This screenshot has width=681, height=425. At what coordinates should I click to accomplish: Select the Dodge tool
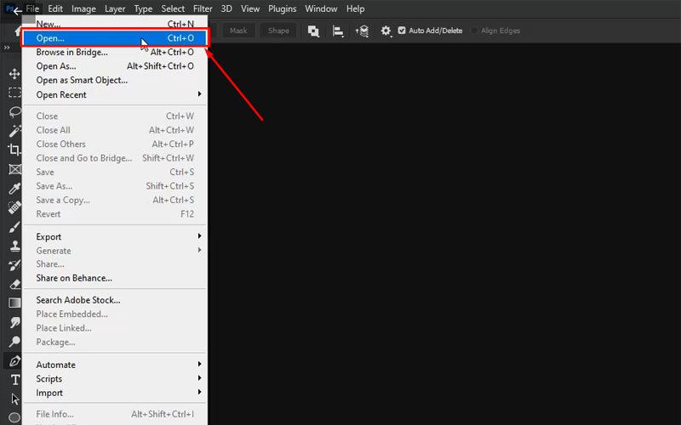pyautogui.click(x=14, y=342)
